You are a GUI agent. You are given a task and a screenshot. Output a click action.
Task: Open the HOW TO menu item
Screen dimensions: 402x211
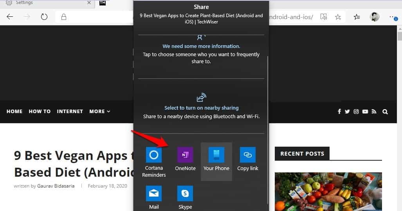[40, 112]
